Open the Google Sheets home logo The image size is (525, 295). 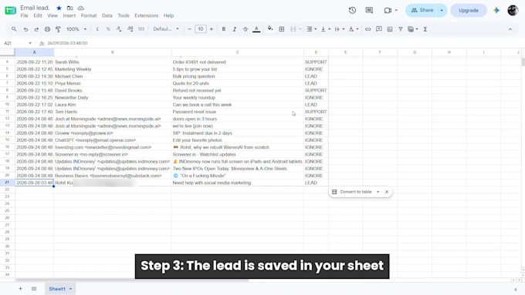click(10, 10)
